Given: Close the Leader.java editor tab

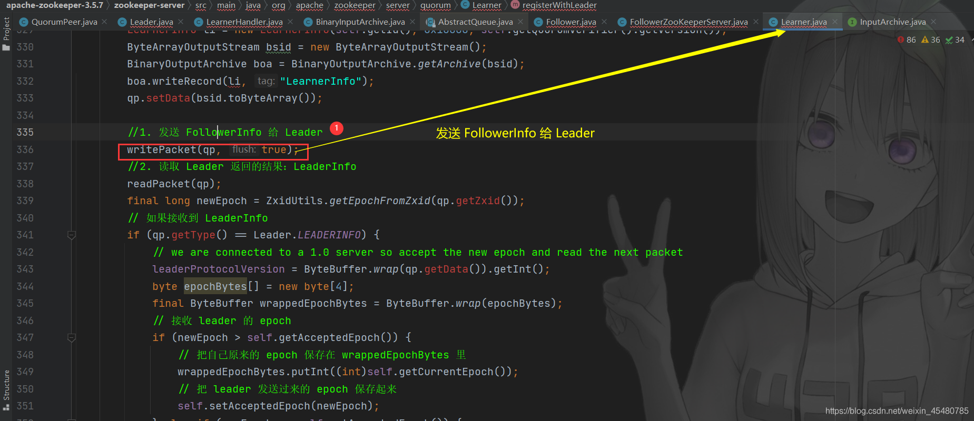Looking at the screenshot, I should tap(181, 22).
